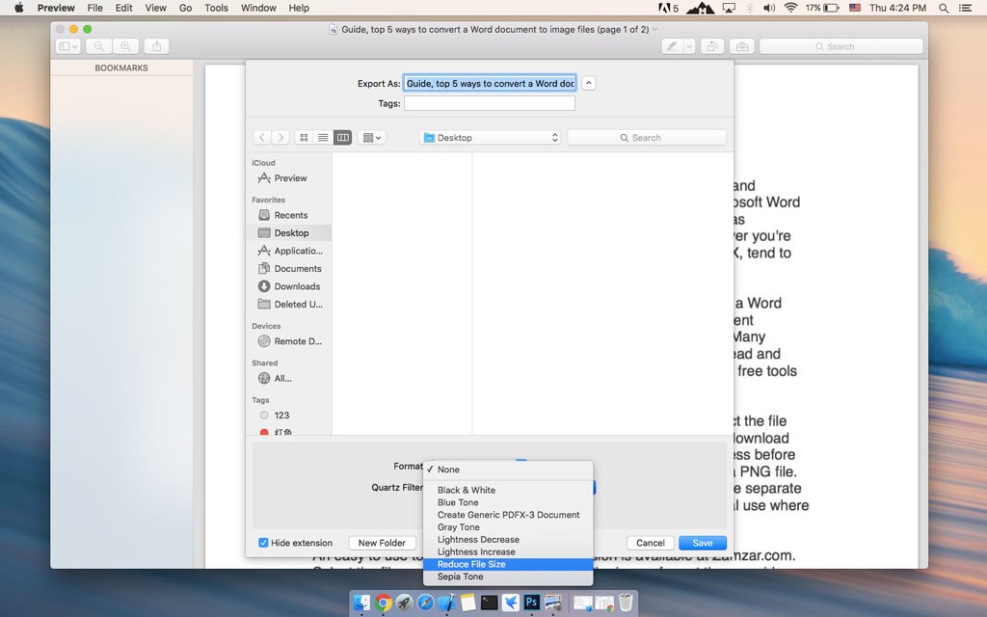
Task: Switch to list view in dialog
Action: (323, 137)
